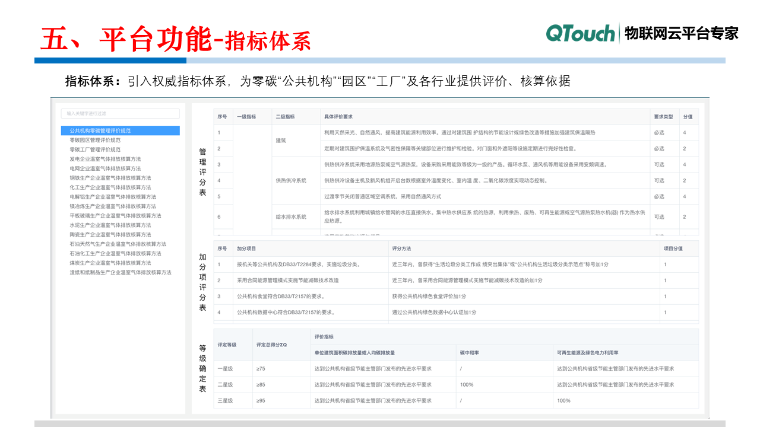Open 零碳园区管理评价规范 item
This screenshot has width=760, height=427.
[x=95, y=141]
